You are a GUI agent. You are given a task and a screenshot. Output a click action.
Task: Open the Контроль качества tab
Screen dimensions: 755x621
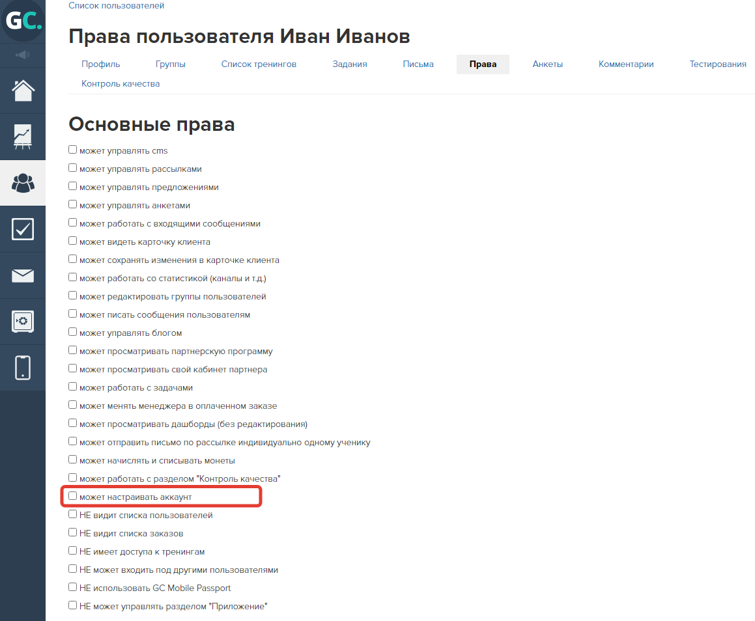[x=121, y=84]
